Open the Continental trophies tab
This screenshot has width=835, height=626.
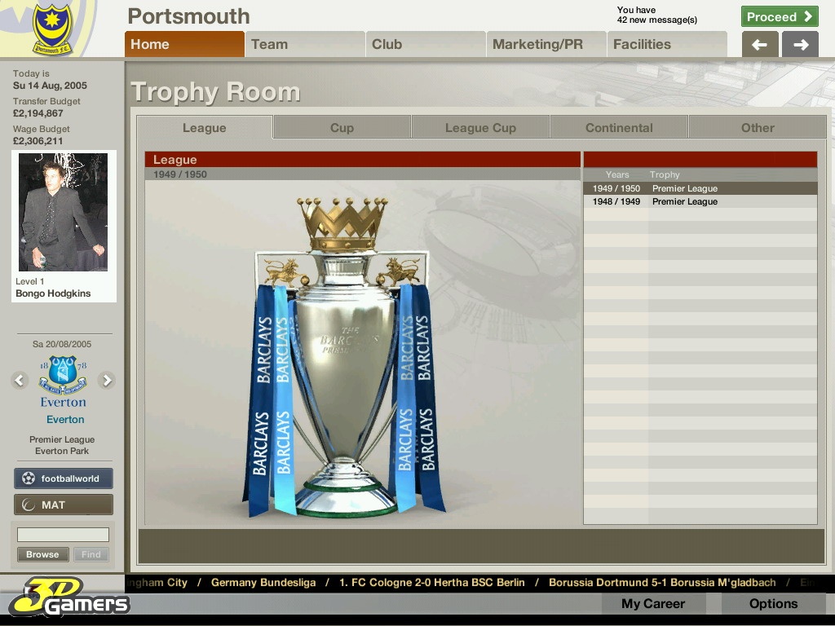(x=619, y=128)
